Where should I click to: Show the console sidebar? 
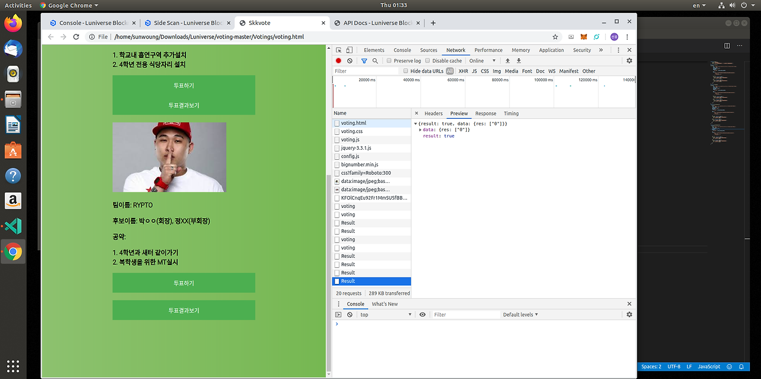pyautogui.click(x=338, y=315)
